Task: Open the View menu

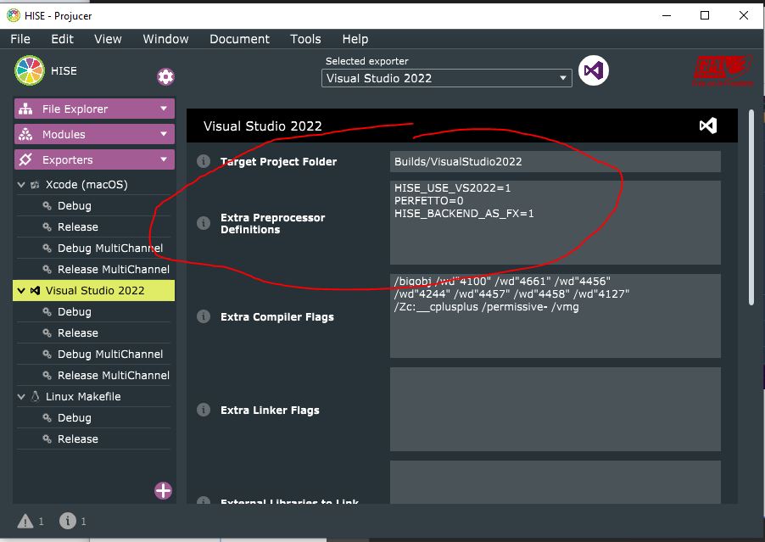Action: (x=108, y=39)
